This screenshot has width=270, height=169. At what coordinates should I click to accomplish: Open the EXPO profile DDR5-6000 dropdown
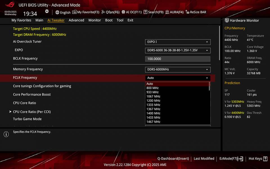point(178,50)
